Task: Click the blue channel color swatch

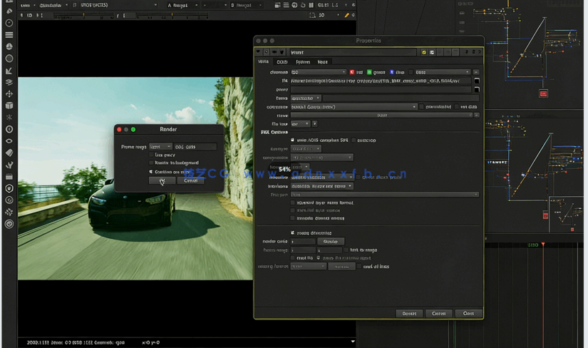Action: (x=392, y=72)
